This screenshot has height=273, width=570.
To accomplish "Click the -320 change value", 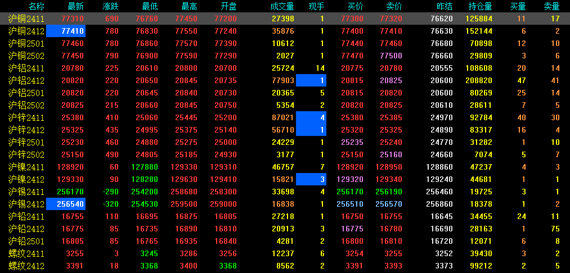I will (110, 204).
